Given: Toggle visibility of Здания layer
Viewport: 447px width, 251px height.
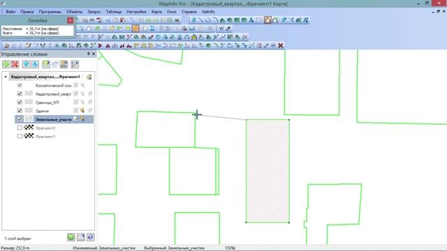Looking at the screenshot, I should pyautogui.click(x=20, y=110).
